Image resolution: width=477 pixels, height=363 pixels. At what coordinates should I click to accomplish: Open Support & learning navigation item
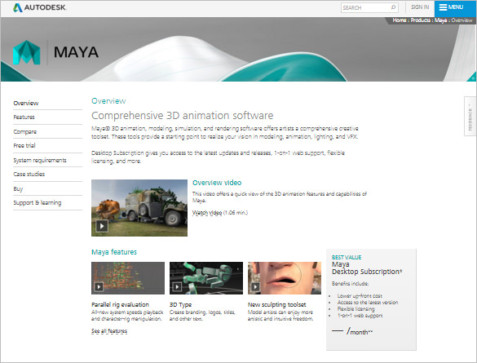[x=38, y=202]
